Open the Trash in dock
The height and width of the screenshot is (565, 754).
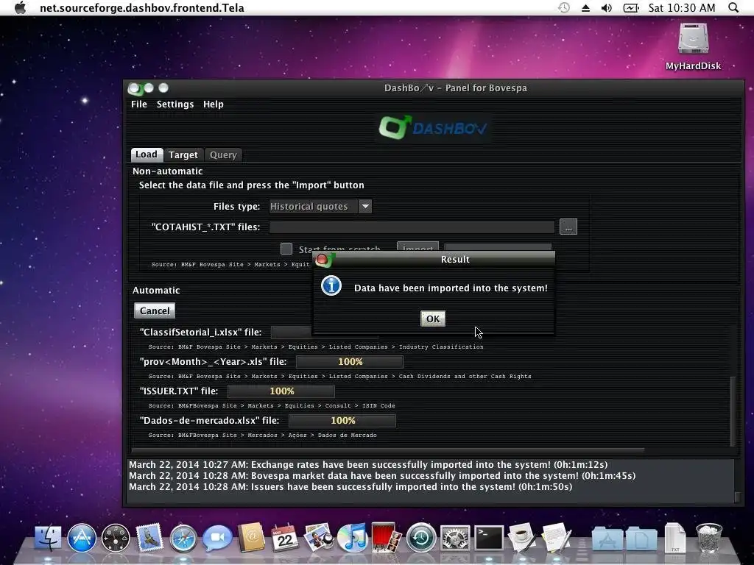pyautogui.click(x=709, y=538)
